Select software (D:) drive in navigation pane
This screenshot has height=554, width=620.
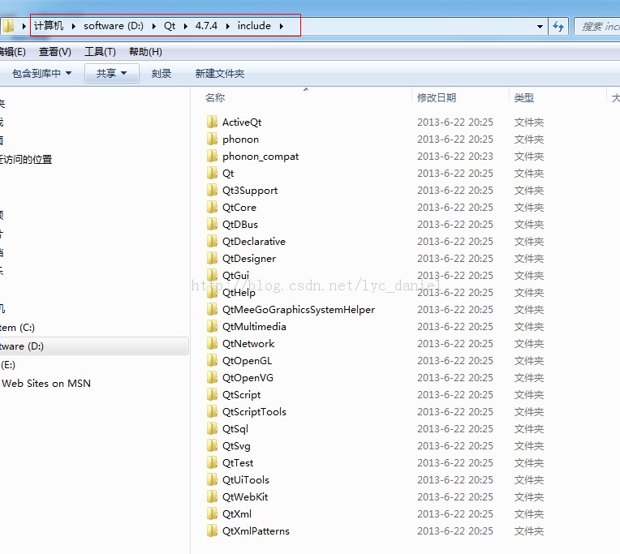(94, 346)
